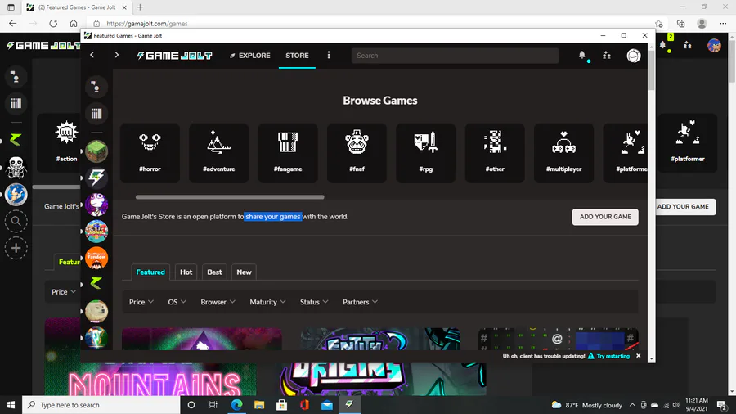The height and width of the screenshot is (414, 736).
Task: Switch to the Best games tab
Action: [214, 272]
